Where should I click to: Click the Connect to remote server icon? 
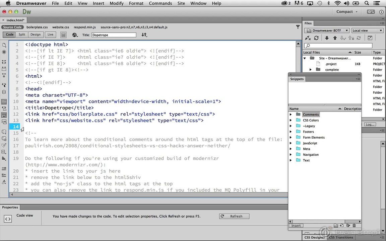tap(308, 38)
